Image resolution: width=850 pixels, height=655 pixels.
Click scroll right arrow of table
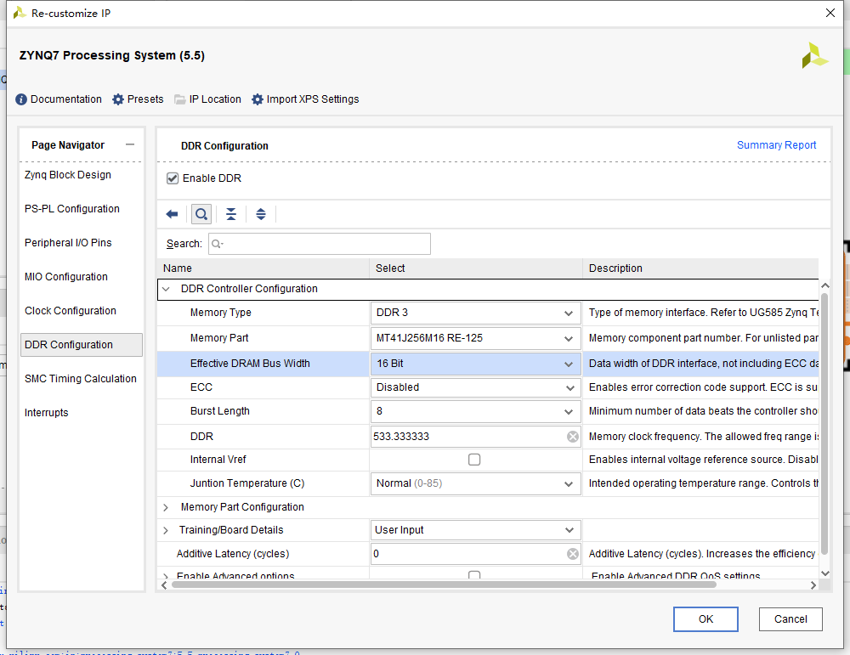(x=813, y=585)
